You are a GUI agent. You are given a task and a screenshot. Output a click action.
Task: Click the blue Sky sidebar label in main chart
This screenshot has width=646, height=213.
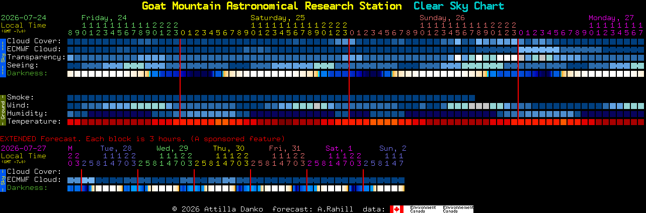pyautogui.click(x=3, y=57)
